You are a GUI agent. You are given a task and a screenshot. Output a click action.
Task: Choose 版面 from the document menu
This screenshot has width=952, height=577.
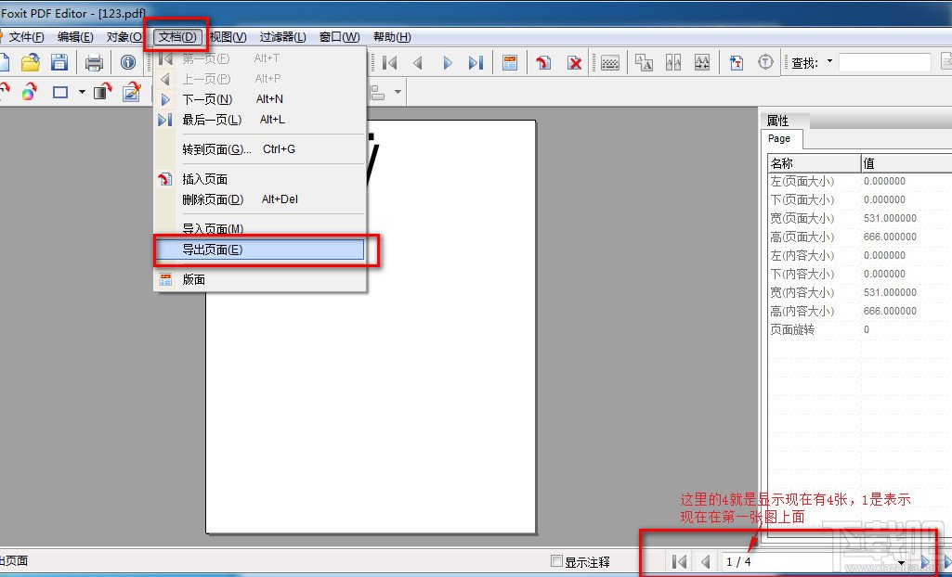(x=260, y=279)
